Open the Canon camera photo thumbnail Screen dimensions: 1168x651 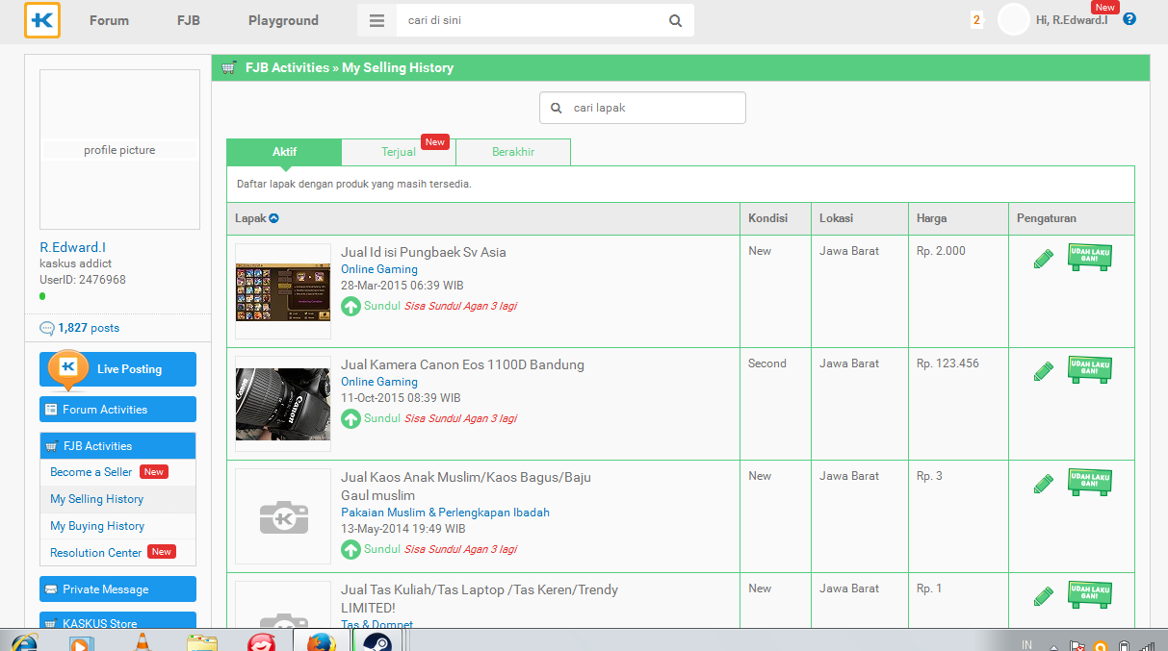[x=283, y=403]
